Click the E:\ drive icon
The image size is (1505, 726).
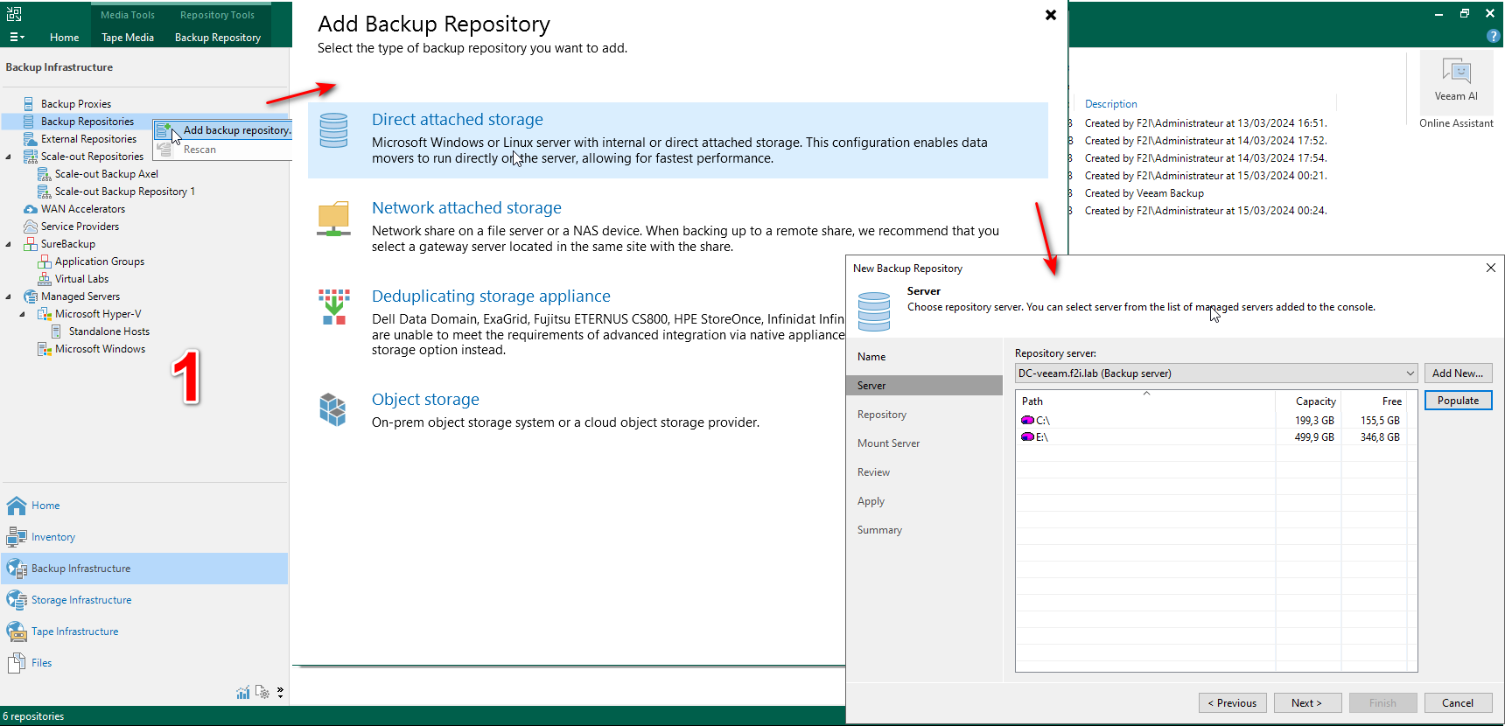click(x=1027, y=437)
